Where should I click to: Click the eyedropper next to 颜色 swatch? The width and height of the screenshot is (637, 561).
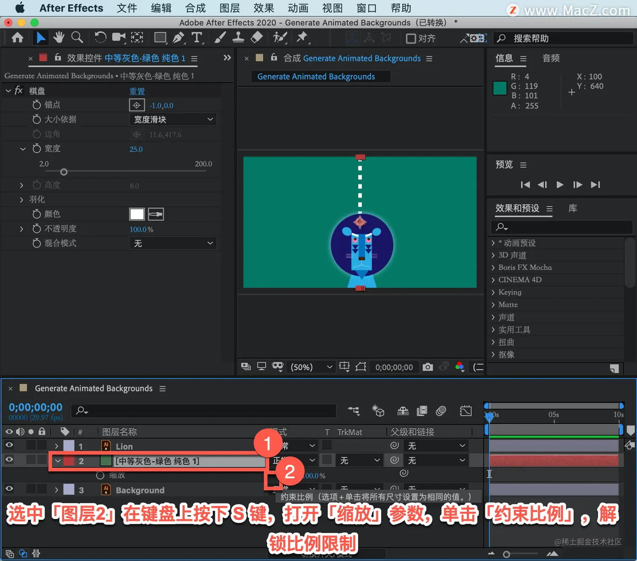click(155, 214)
